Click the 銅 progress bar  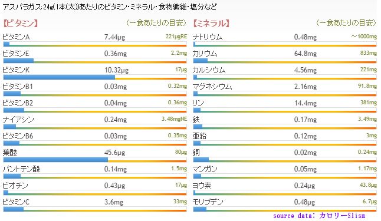tap(284, 160)
